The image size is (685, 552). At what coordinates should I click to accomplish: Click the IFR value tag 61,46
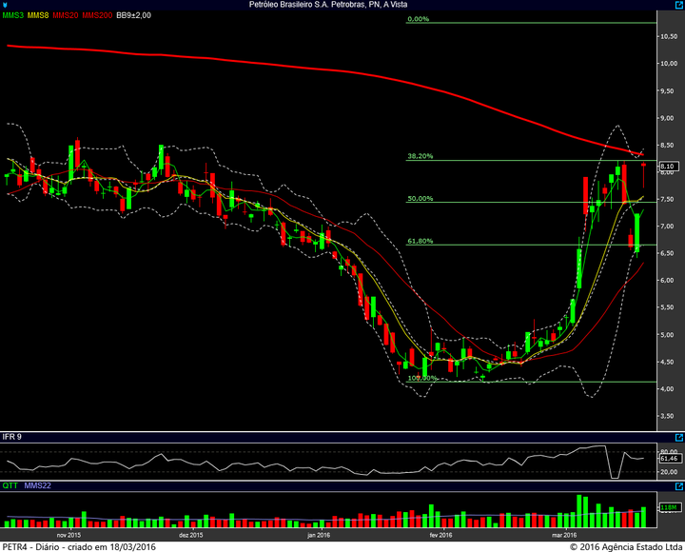pos(669,459)
